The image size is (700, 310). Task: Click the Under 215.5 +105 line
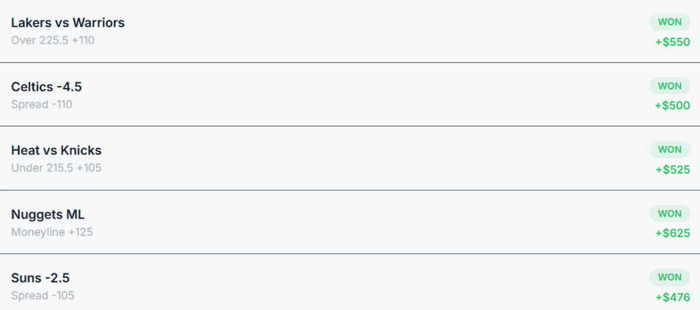[x=56, y=168]
